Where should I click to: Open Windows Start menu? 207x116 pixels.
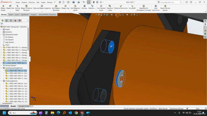[x=4, y=113]
